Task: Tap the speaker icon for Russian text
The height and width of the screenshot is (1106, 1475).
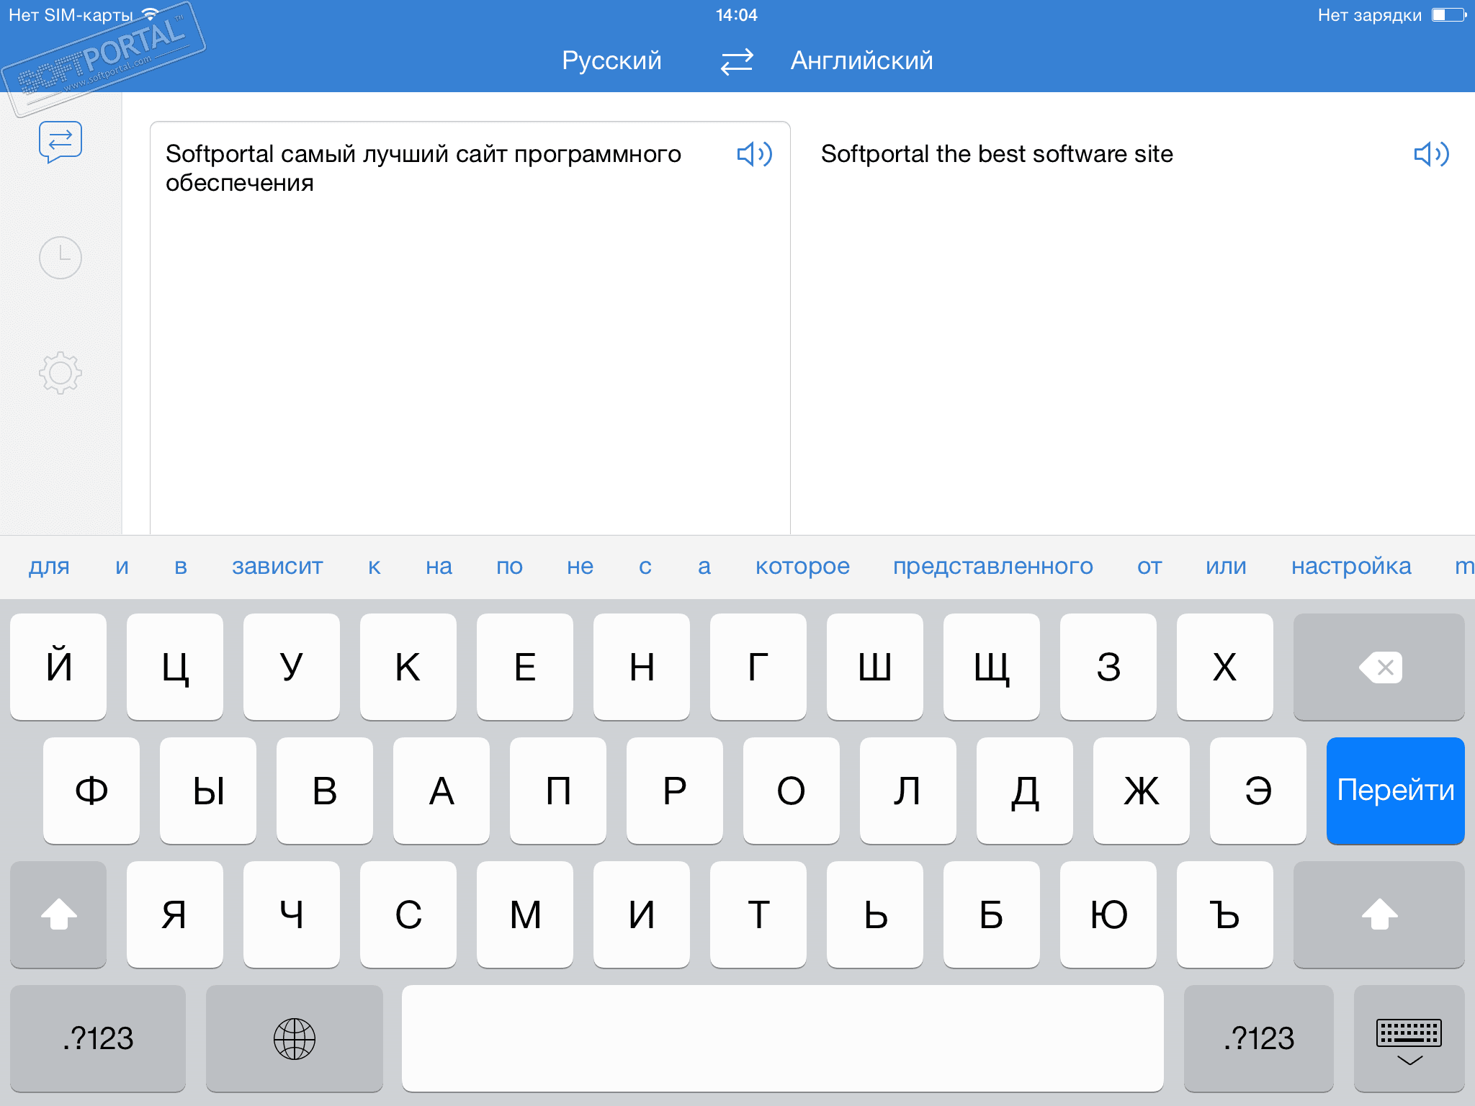Action: tap(753, 152)
